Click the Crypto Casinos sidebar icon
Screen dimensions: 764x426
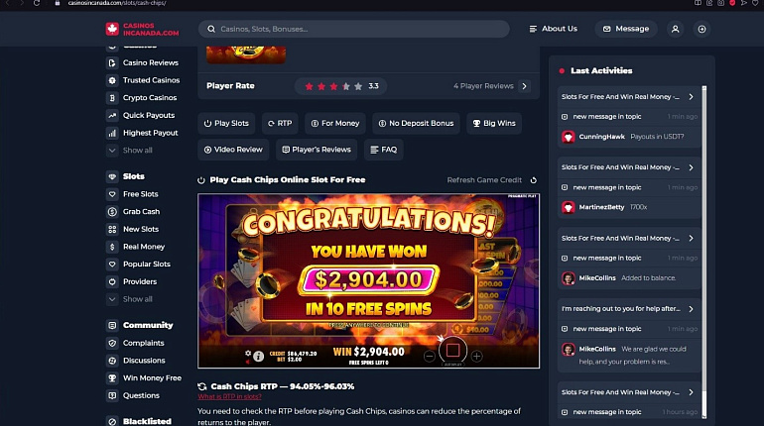point(112,98)
